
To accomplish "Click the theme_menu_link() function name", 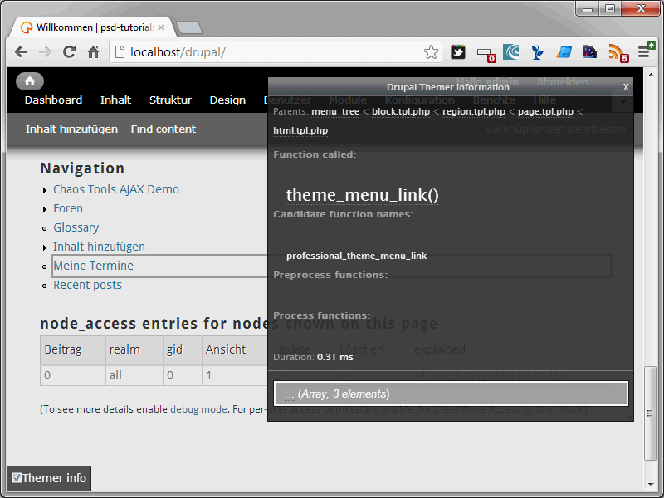I will point(363,195).
